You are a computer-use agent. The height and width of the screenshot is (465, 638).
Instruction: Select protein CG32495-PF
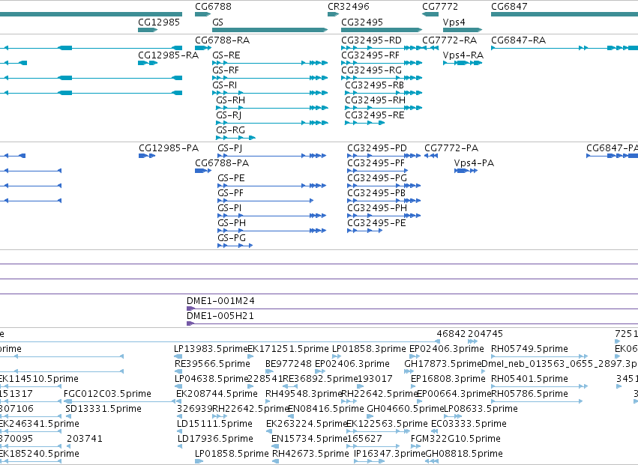point(378,171)
